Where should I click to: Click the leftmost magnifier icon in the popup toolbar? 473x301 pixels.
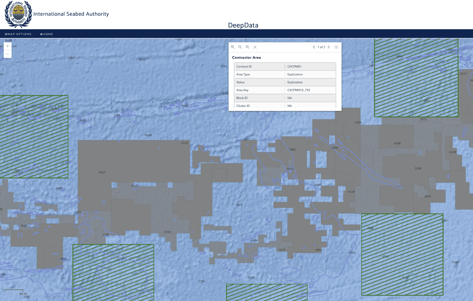coord(233,47)
